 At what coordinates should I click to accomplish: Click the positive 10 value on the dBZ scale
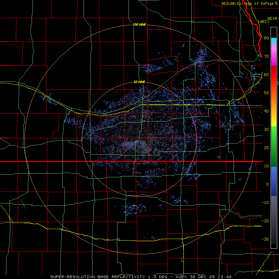tap(266, 166)
